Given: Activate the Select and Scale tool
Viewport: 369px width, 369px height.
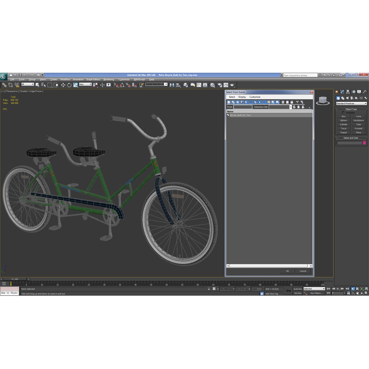Looking at the screenshot, I should click(x=75, y=85).
